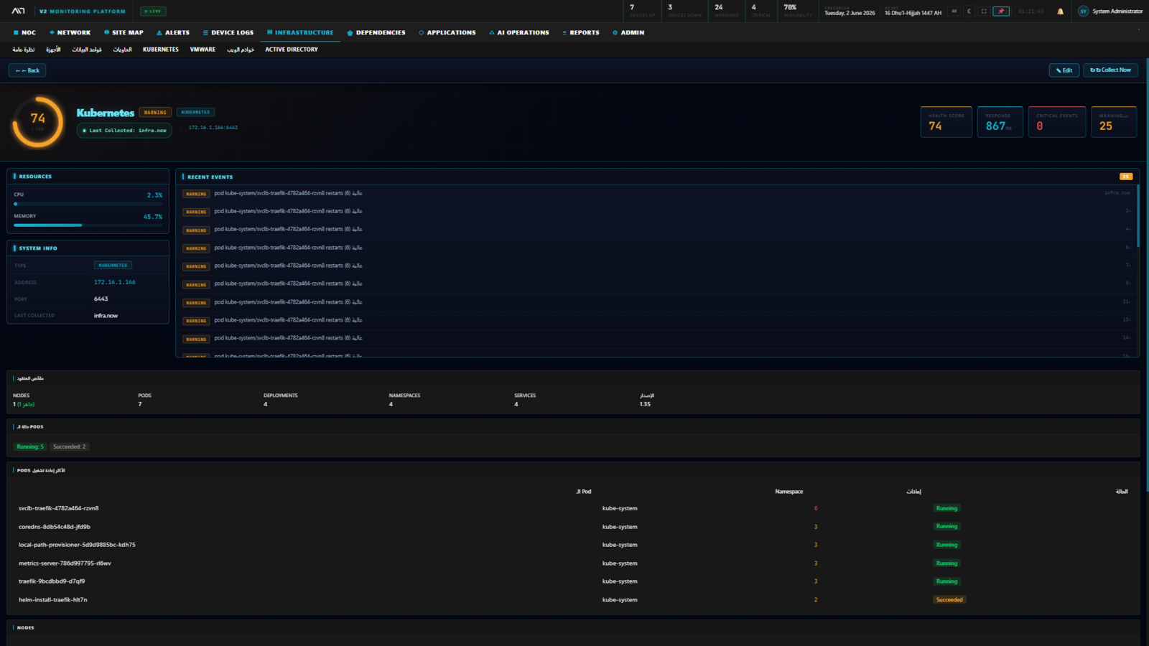Click the Succeeded: 2 status chip
Screen dimensions: 1149x646
pyautogui.click(x=70, y=446)
